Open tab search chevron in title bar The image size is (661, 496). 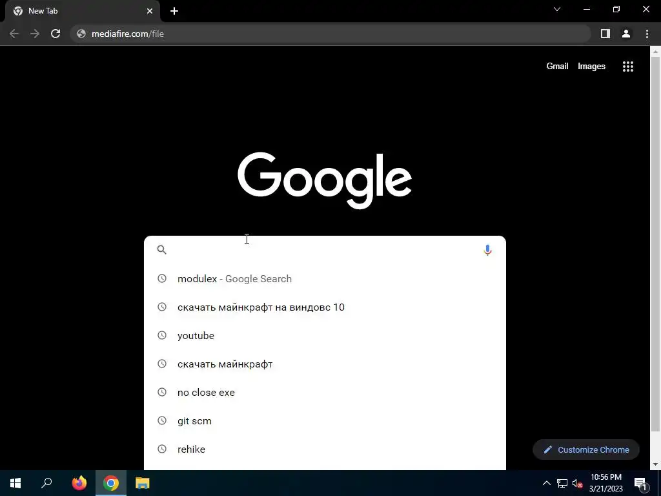pyautogui.click(x=557, y=9)
